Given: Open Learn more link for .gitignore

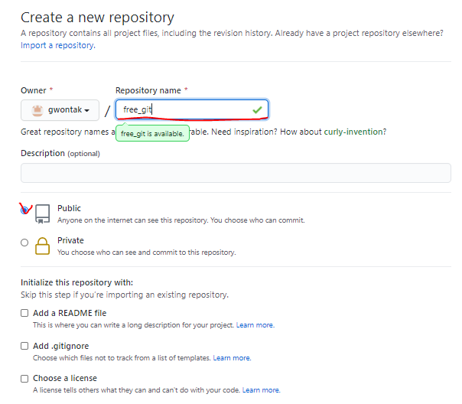Looking at the screenshot, I should click(232, 358).
